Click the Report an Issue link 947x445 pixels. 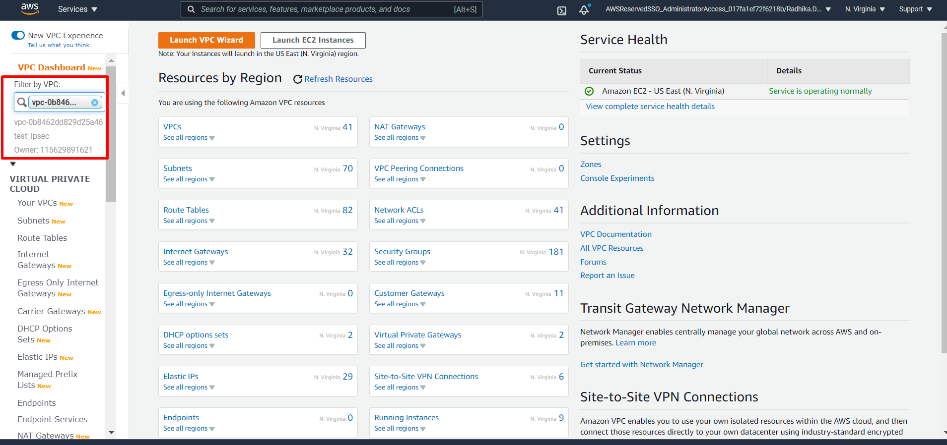click(608, 276)
